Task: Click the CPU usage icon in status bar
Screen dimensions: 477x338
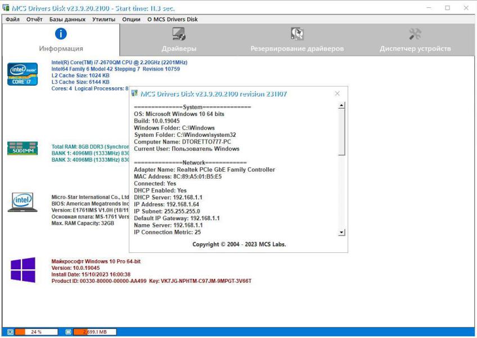Action: point(10,332)
